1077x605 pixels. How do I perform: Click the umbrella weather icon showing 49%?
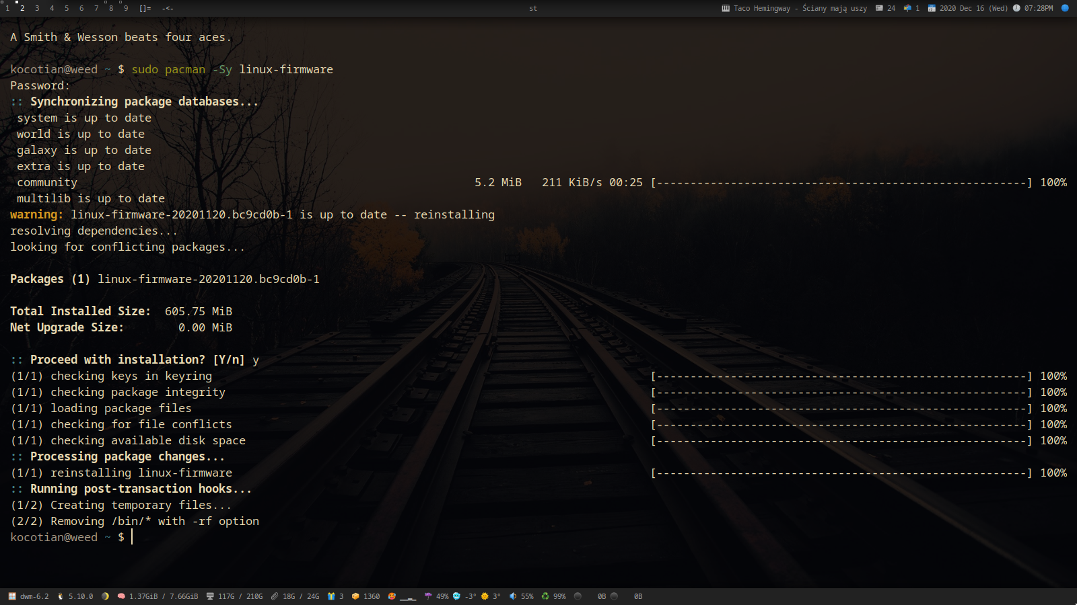[x=428, y=596]
